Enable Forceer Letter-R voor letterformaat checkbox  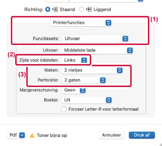[x=64, y=109]
